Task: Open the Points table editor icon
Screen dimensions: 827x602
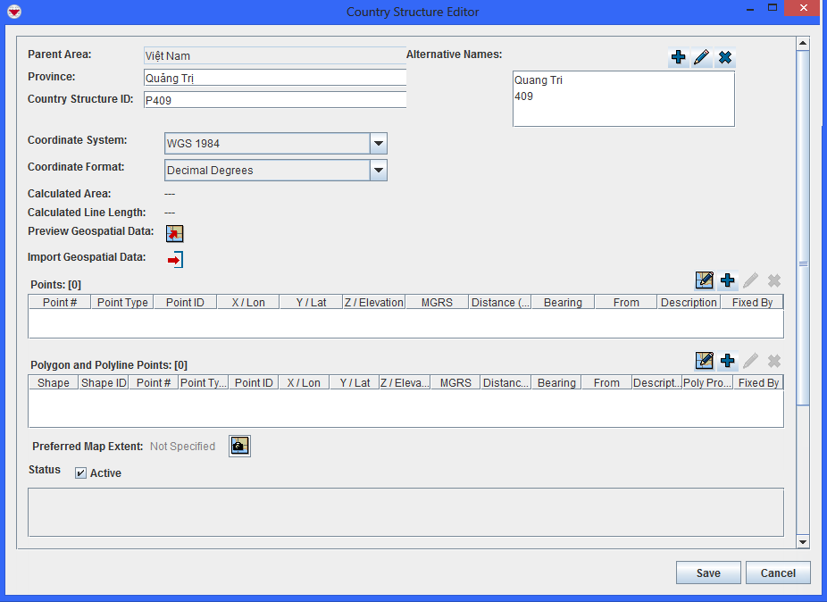Action: tap(705, 281)
